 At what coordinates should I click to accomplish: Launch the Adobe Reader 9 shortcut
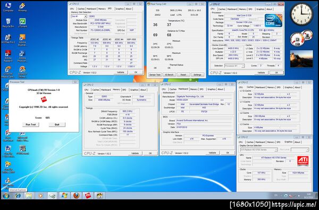tap(8, 56)
